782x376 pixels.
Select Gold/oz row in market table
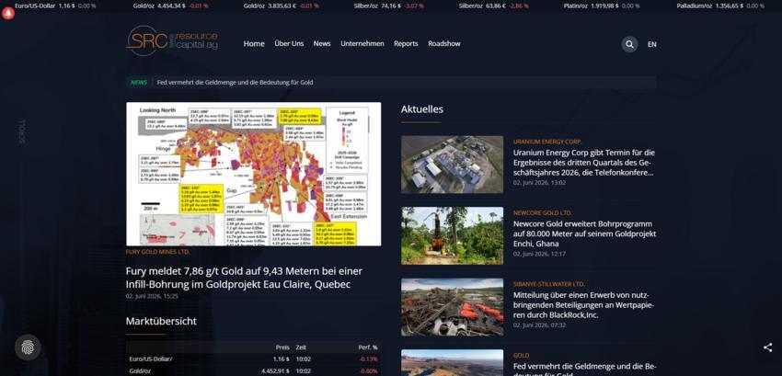(x=253, y=371)
